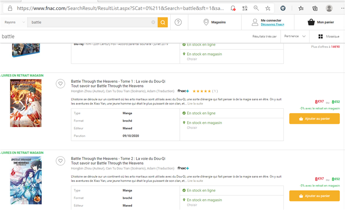Click the Fnac+ badge on Tome 2
This screenshot has height=210, width=345.
(x=183, y=168)
